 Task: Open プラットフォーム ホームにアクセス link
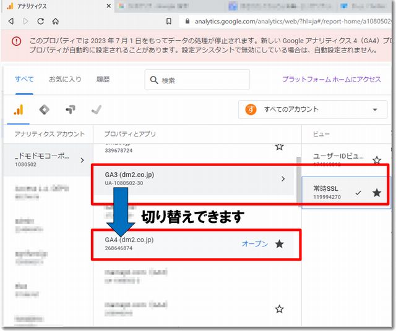pos(332,79)
